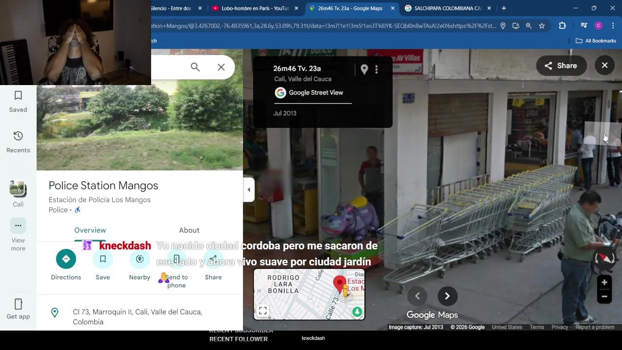The image size is (622, 350).
Task: Click the Share button in place panel
Action: 213,259
